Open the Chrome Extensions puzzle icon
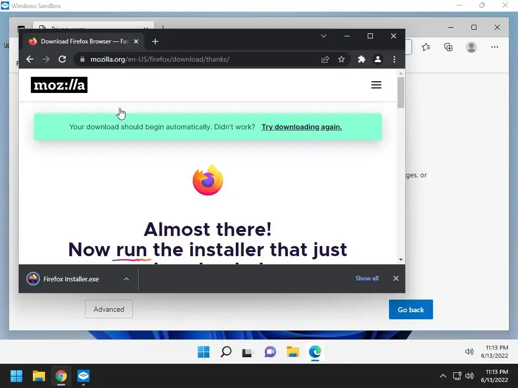This screenshot has width=518, height=388. 361,60
